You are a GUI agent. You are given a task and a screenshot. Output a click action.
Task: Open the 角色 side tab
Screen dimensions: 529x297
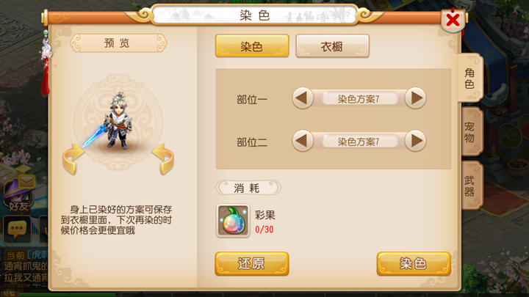tap(469, 78)
